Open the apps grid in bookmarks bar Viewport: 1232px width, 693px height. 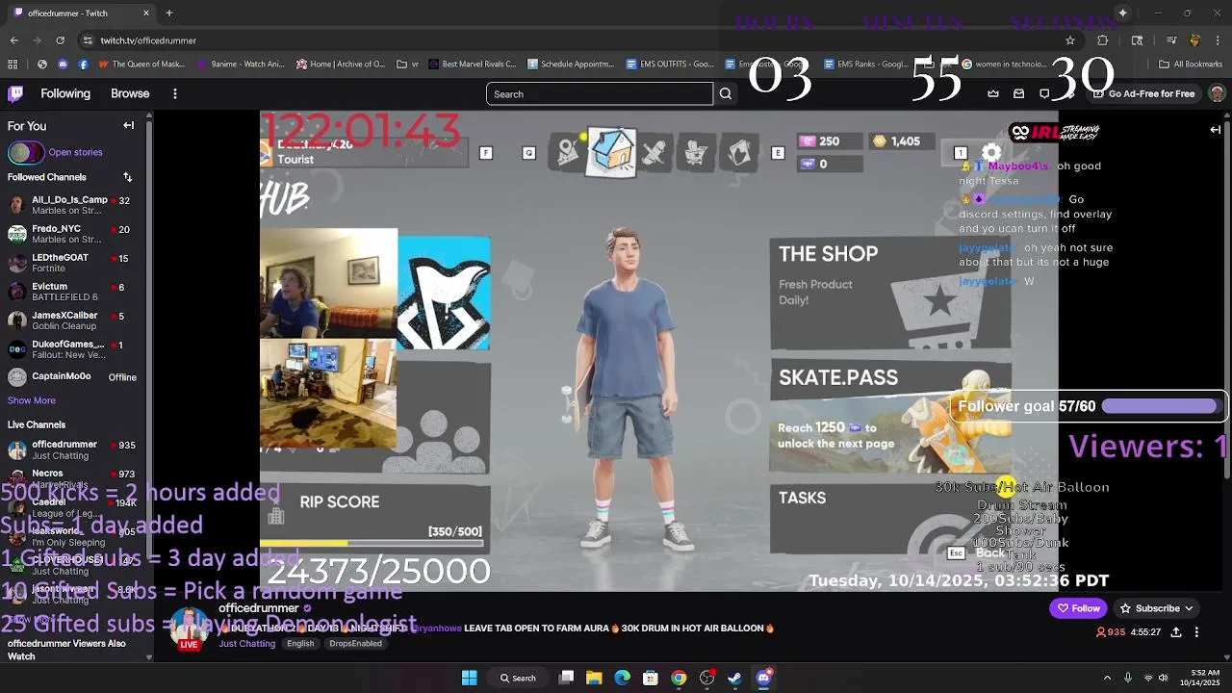[x=13, y=64]
